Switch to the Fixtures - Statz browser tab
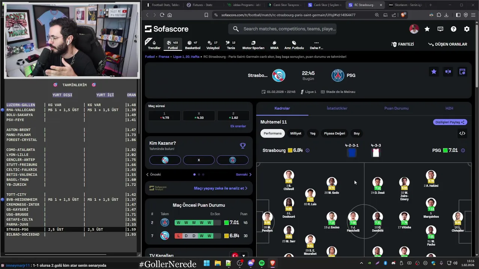The height and width of the screenshot is (269, 479). click(x=202, y=5)
